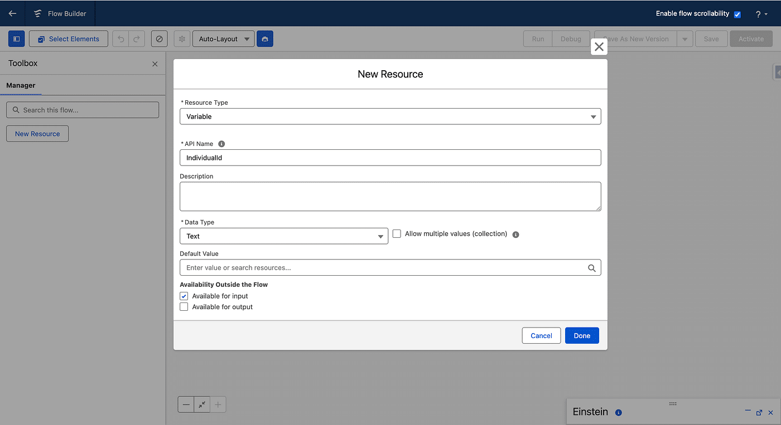Click the Done button
781x425 pixels.
(582, 335)
